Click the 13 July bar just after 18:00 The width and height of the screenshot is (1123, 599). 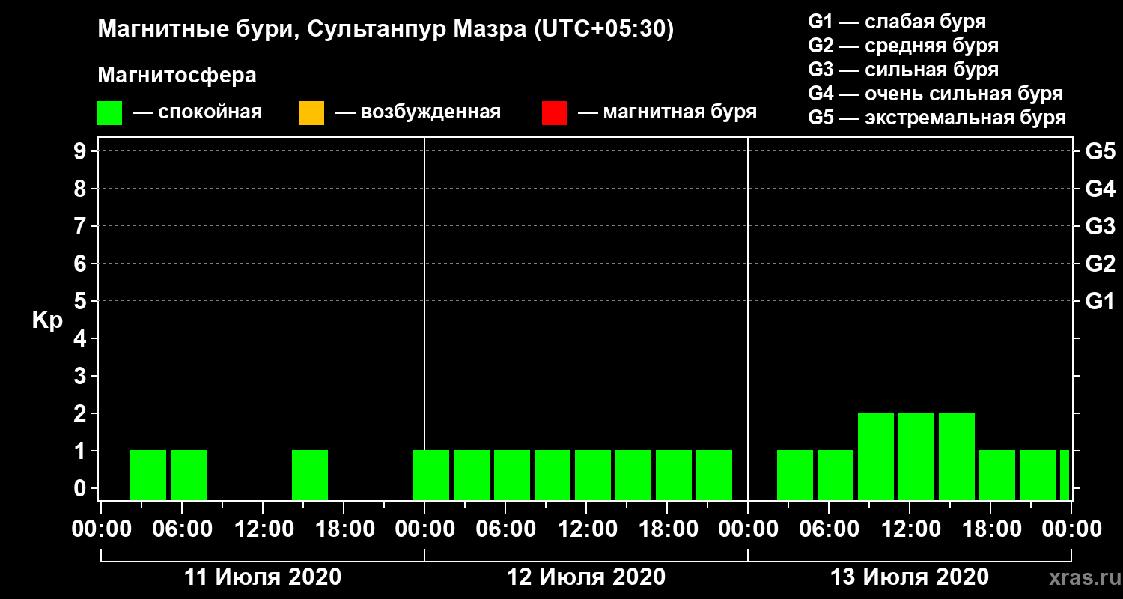(x=997, y=475)
